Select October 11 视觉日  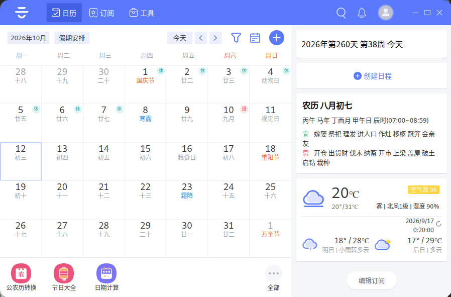pyautogui.click(x=270, y=123)
